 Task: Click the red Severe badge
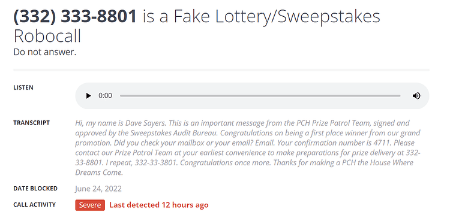point(90,205)
